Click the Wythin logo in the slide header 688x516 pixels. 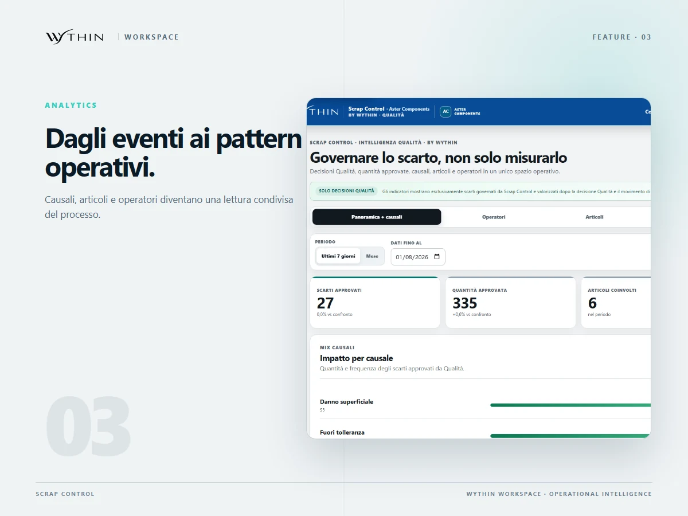pos(75,37)
